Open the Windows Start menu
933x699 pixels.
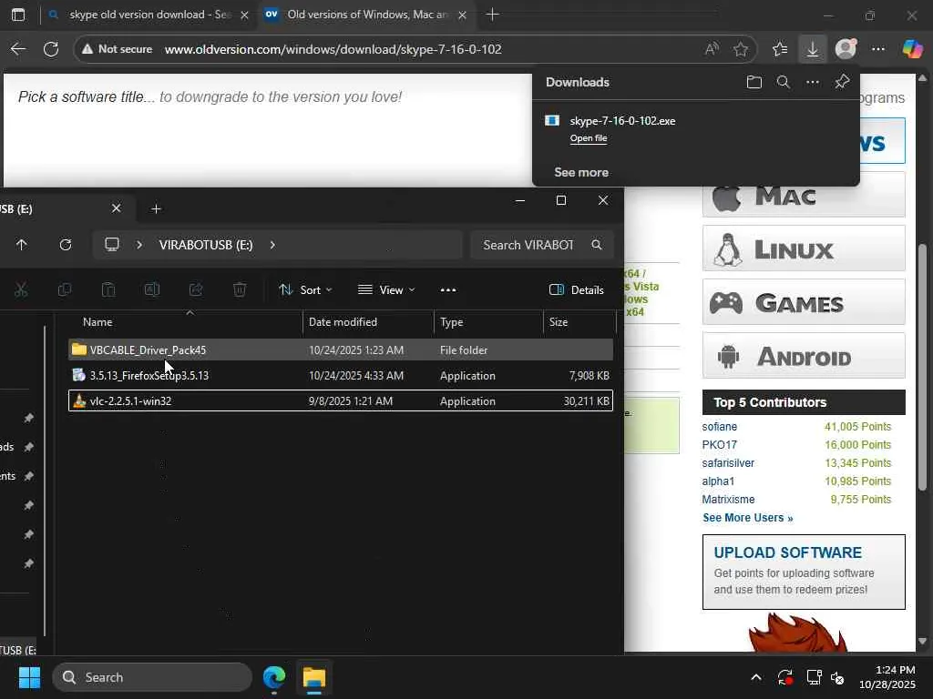[x=29, y=677]
